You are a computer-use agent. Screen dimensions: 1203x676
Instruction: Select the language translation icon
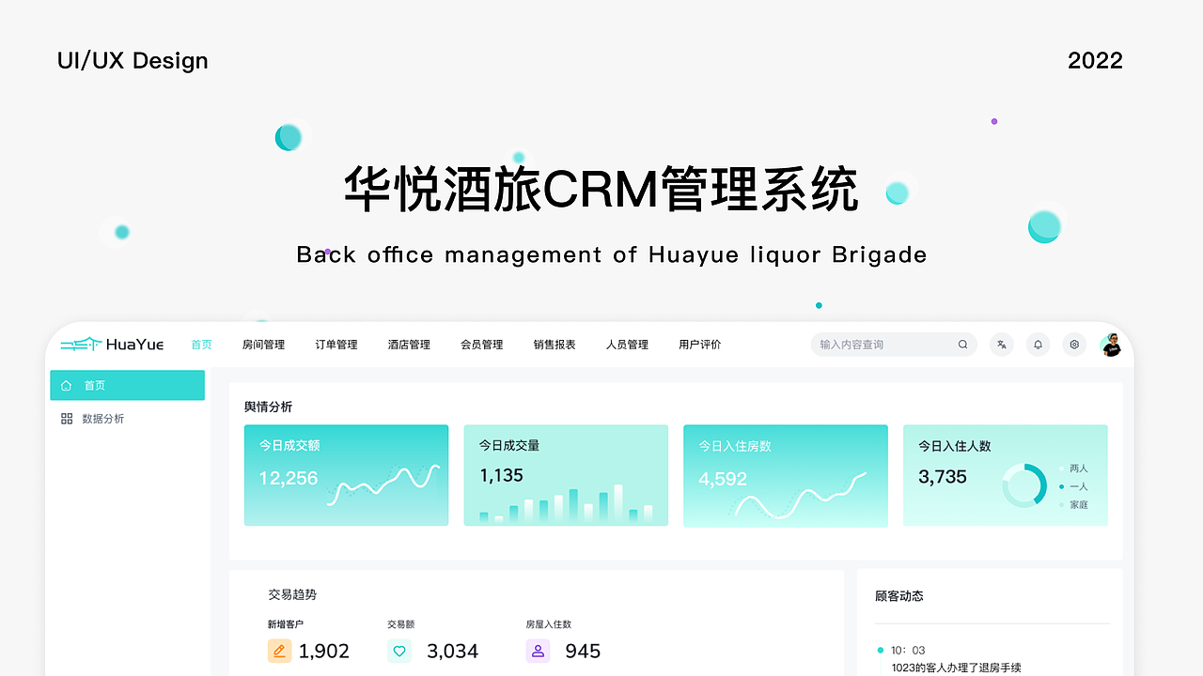[x=1001, y=345]
